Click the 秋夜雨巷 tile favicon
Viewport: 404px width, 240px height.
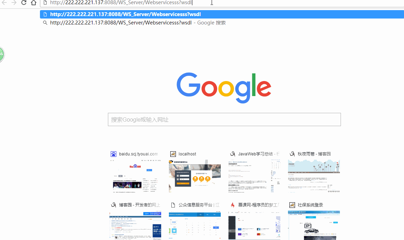point(292,154)
